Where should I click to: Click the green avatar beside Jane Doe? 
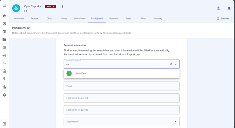coord(69,73)
